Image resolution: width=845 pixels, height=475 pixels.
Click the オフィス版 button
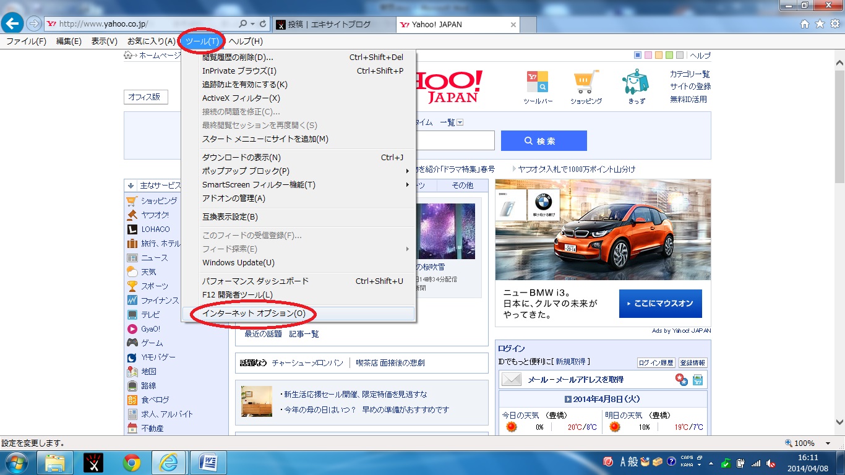pos(145,97)
